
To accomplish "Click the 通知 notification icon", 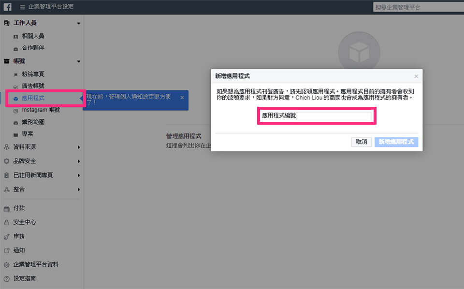I will click(6, 250).
